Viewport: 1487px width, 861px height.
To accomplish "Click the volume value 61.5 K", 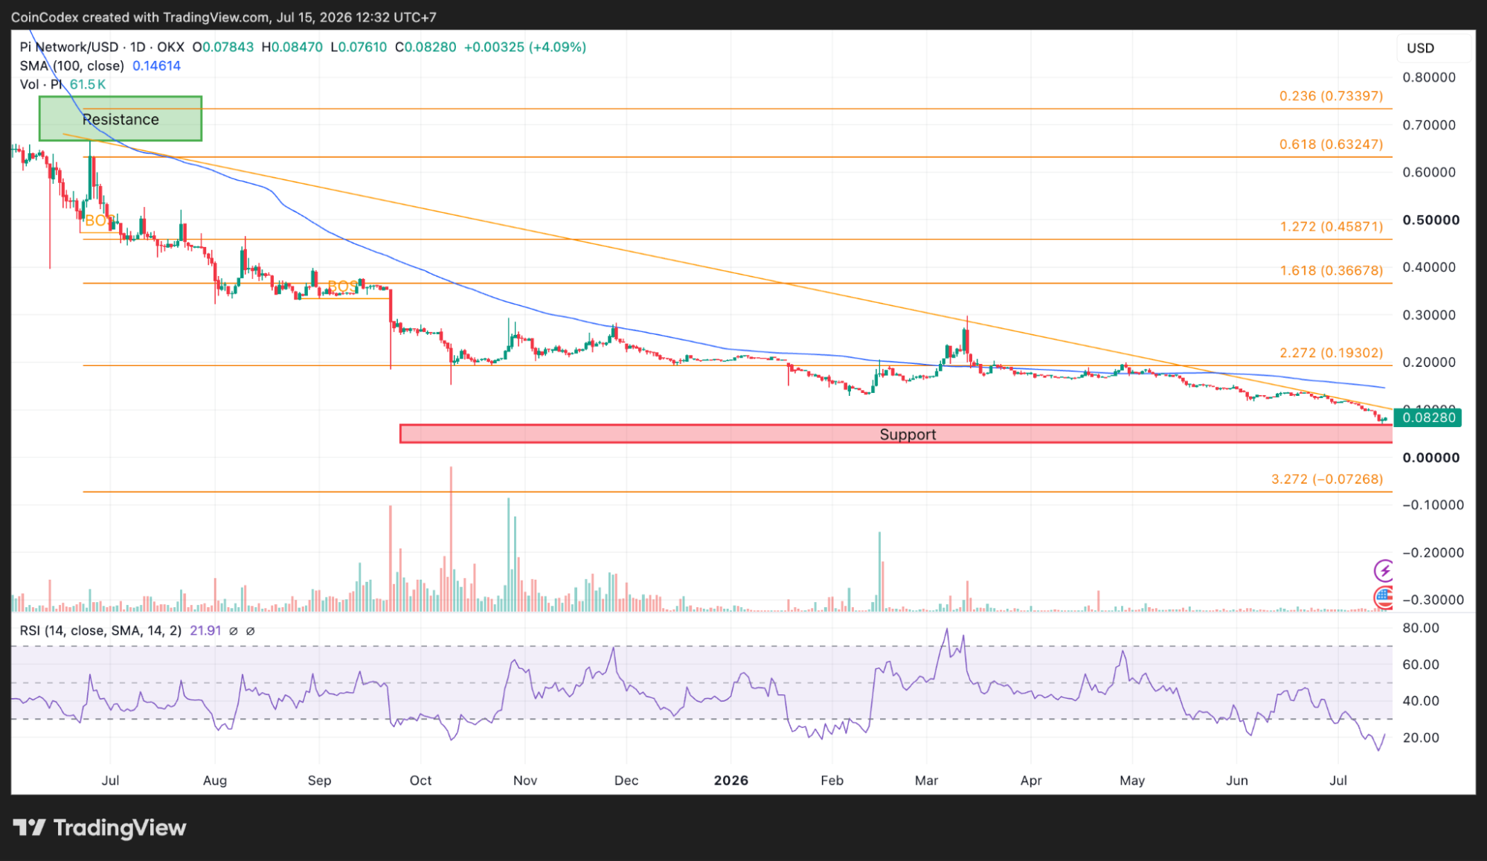I will [88, 84].
